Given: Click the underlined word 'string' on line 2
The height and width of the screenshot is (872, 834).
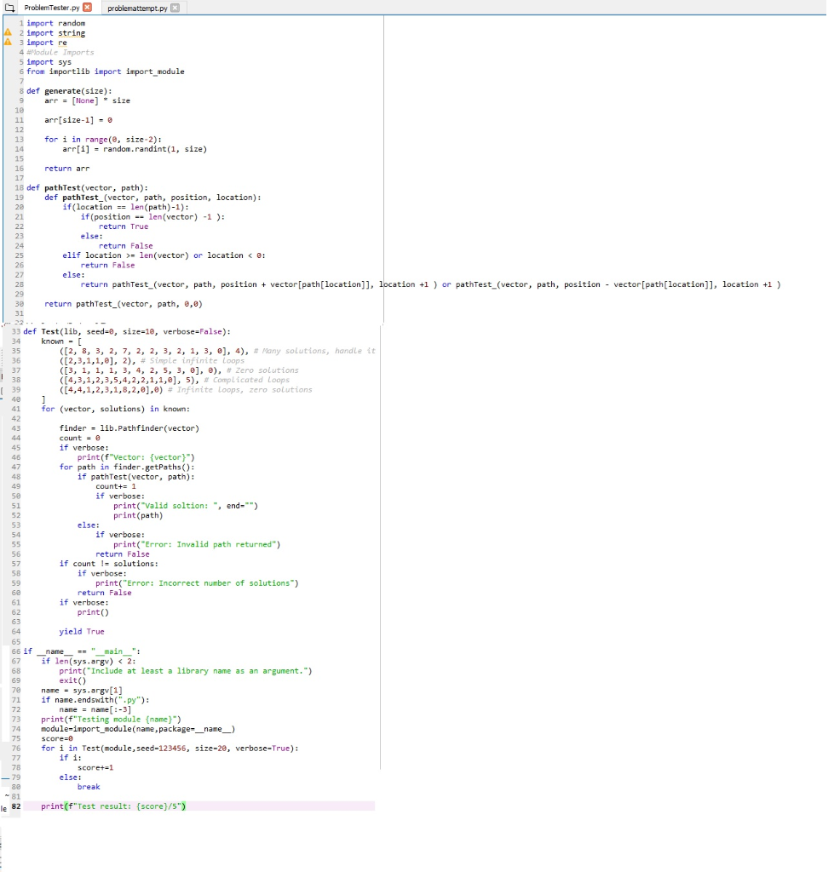Looking at the screenshot, I should tap(72, 33).
